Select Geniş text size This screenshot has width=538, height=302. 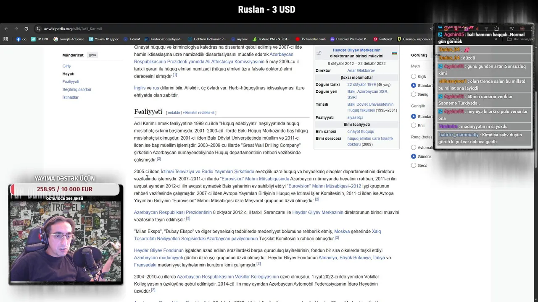point(414,94)
